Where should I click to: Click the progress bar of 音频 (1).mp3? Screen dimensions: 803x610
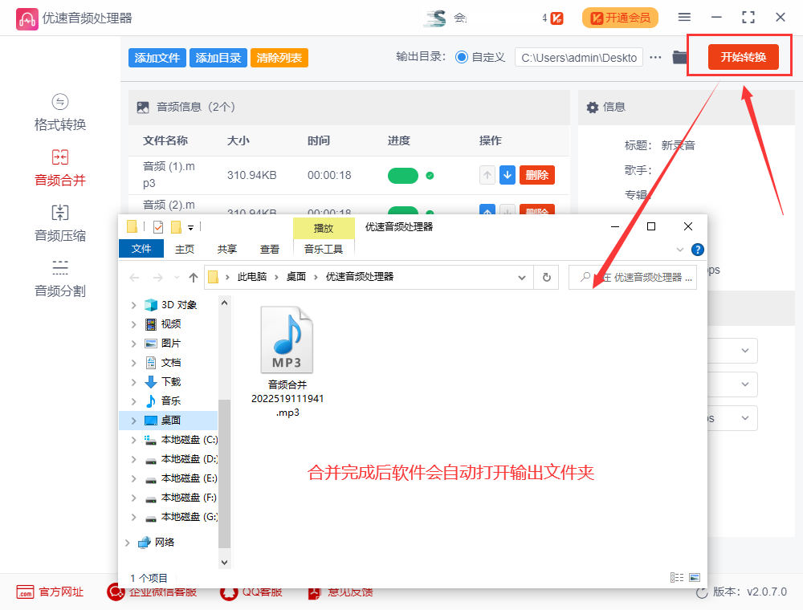tap(403, 174)
